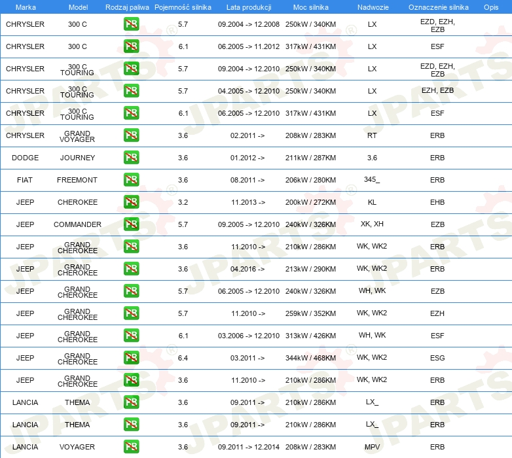Image resolution: width=512 pixels, height=458 pixels.
Task: Click production date 03.2011 ->
Action: coord(247,358)
